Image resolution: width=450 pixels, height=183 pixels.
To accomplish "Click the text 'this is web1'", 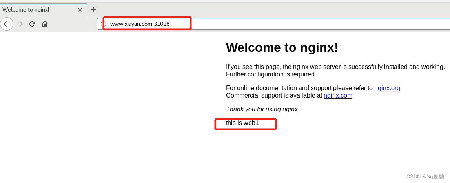I will pos(242,123).
